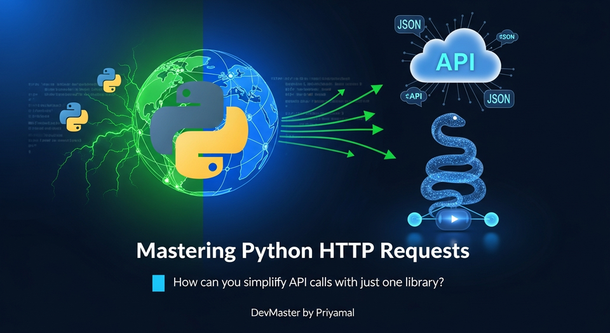Screen dimensions: 610x333
Task: Click the glowing node left of play button
Action: tap(414, 219)
